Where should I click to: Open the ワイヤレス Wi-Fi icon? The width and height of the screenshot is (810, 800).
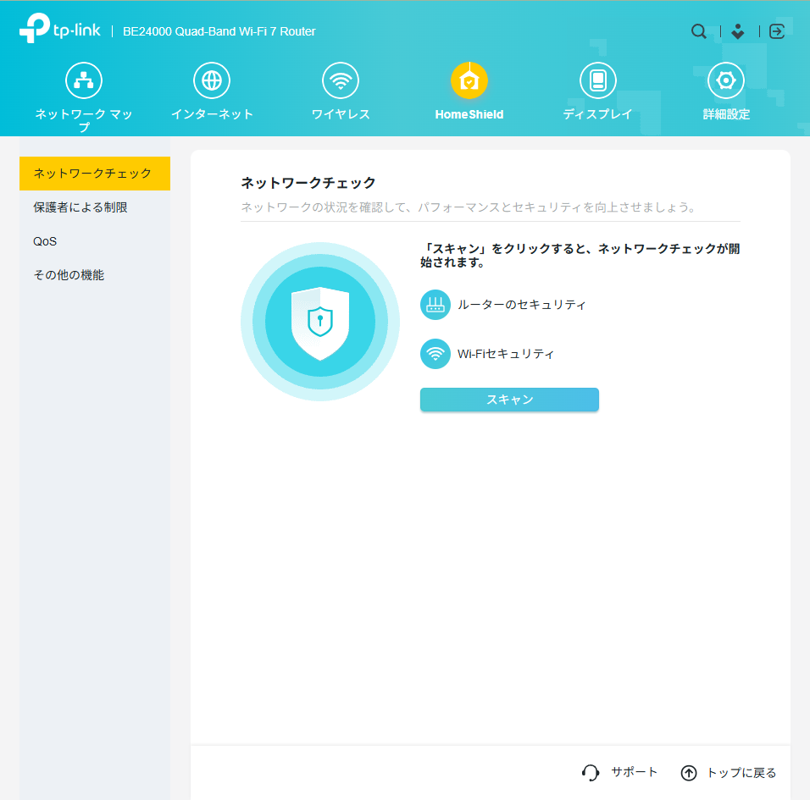click(x=341, y=80)
